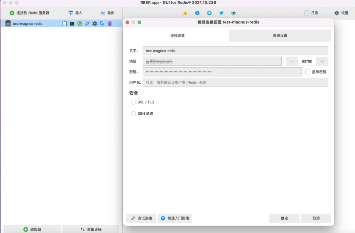Decrease port with the minus button
This screenshot has width=355, height=233.
[x=292, y=61]
